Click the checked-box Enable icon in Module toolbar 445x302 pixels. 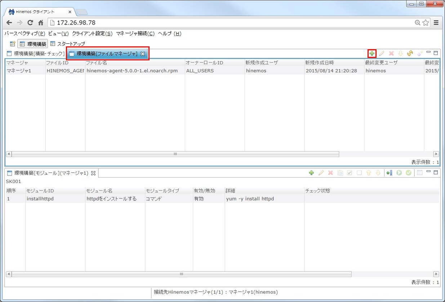coord(349,173)
